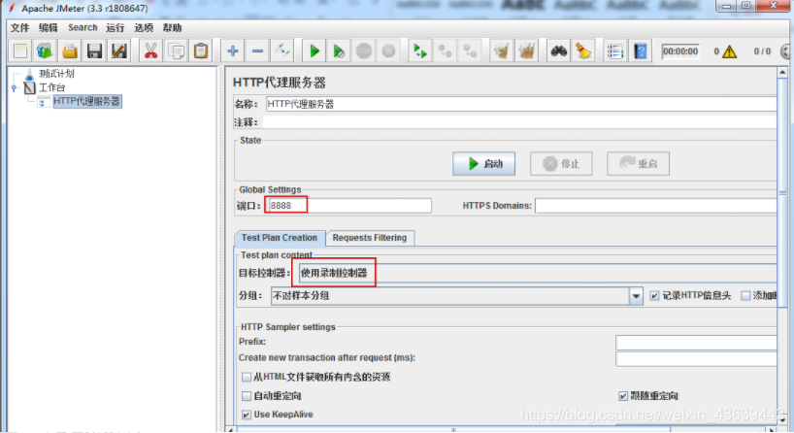Collapse all nodes with minus icon

(x=257, y=51)
